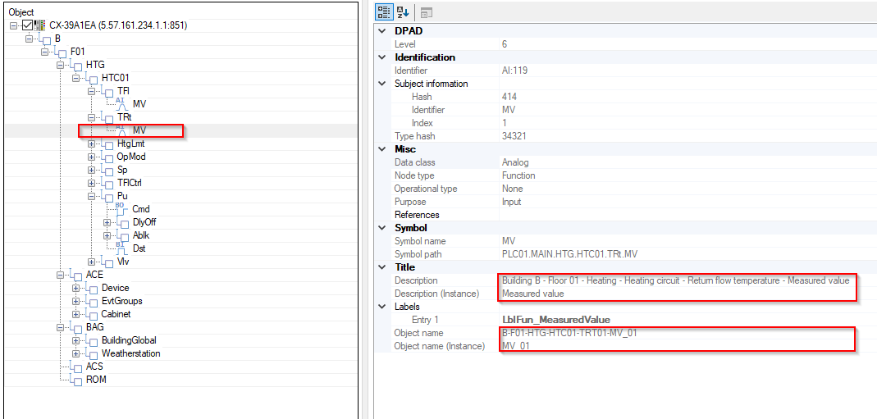The image size is (877, 419).
Task: Select the MV item under TRt
Action: pos(139,130)
